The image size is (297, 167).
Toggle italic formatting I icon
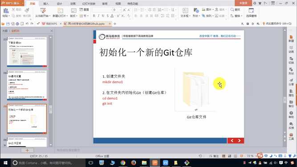pyautogui.click(x=98, y=16)
